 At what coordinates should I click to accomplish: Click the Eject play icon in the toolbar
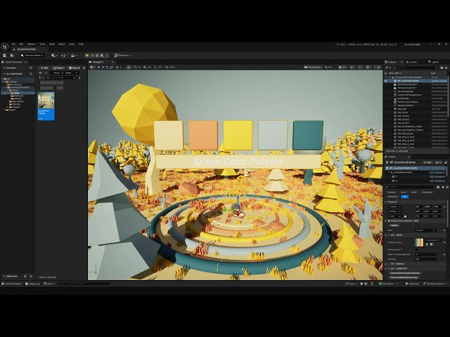[102, 55]
